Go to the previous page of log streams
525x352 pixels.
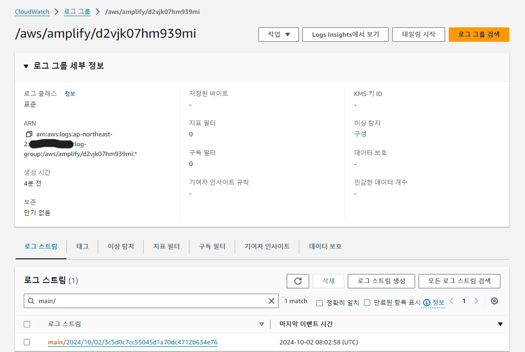click(x=453, y=301)
